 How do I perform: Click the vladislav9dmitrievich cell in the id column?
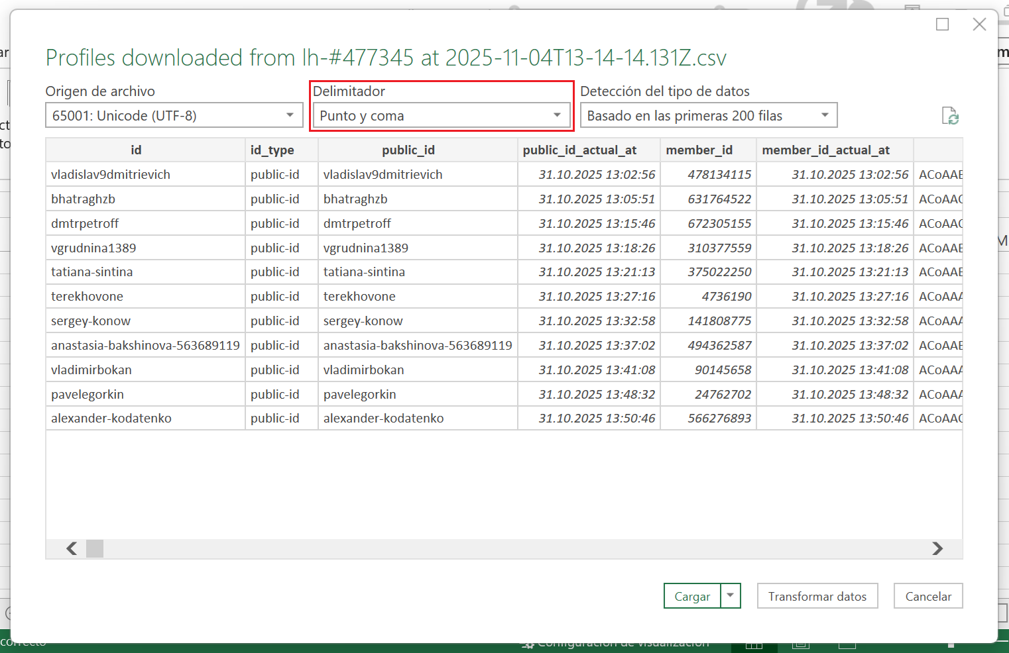111,175
